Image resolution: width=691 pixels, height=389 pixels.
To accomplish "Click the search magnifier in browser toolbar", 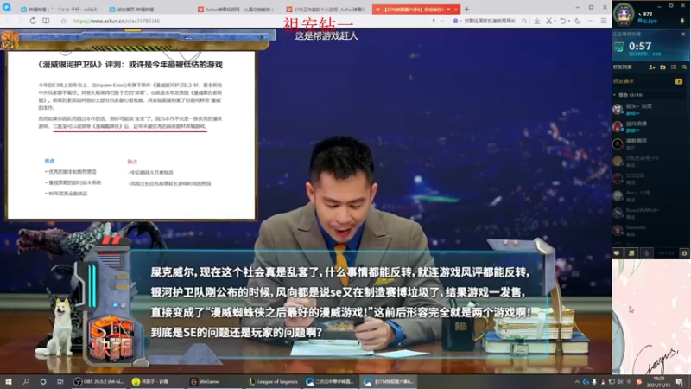I will pyautogui.click(x=524, y=21).
